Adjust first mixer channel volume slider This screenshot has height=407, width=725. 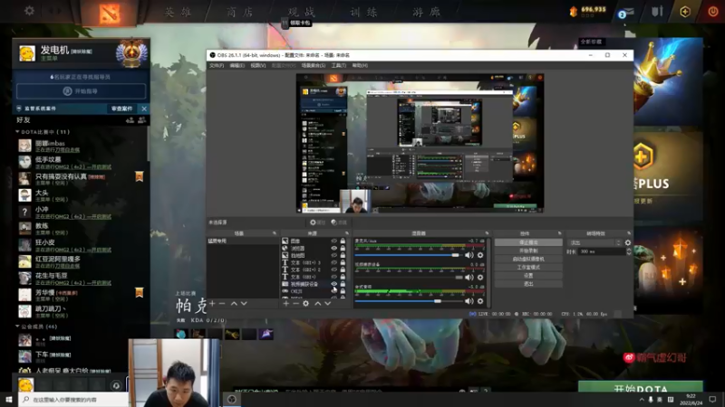tap(409, 255)
